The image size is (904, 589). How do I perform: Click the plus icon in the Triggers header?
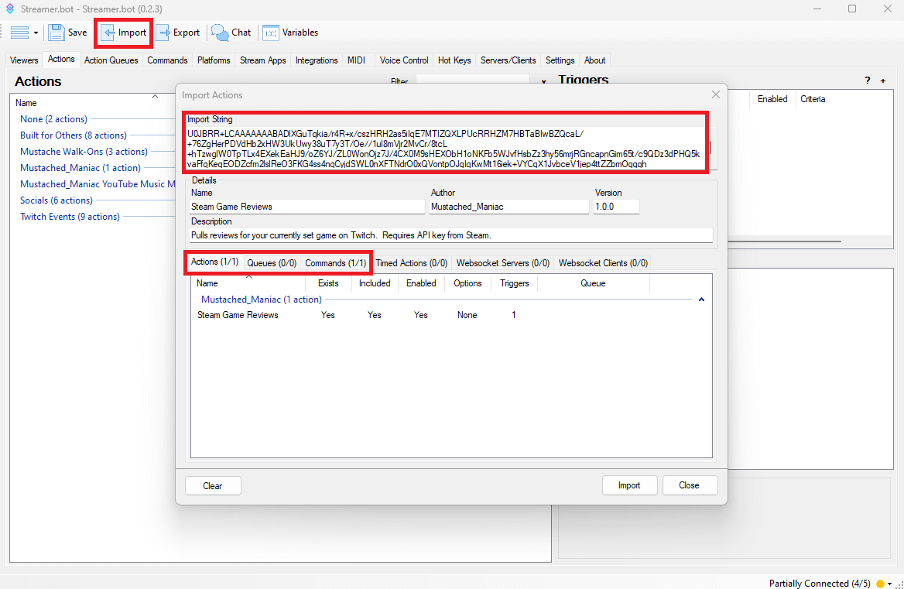click(x=883, y=80)
